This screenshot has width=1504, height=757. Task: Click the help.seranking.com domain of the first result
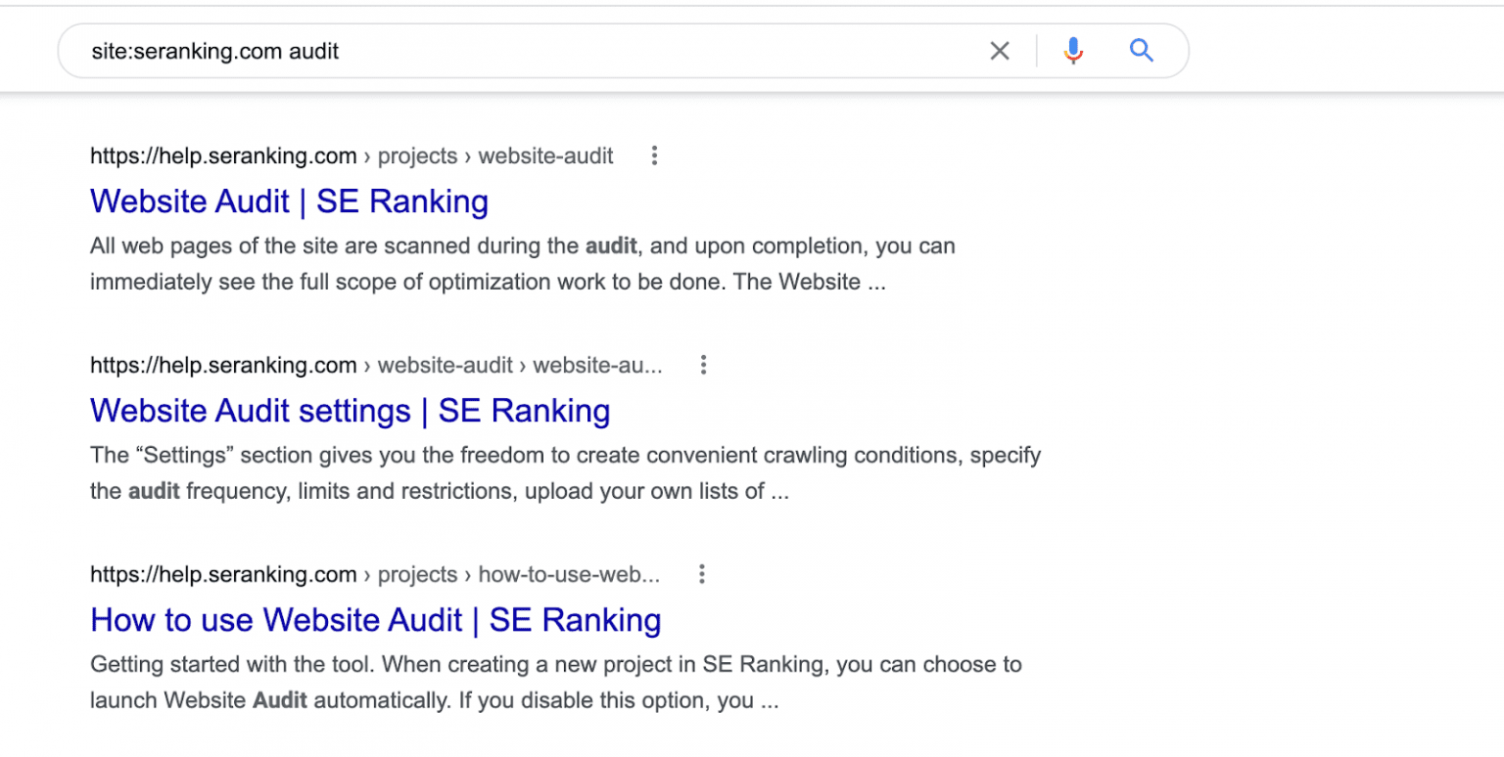coord(223,156)
